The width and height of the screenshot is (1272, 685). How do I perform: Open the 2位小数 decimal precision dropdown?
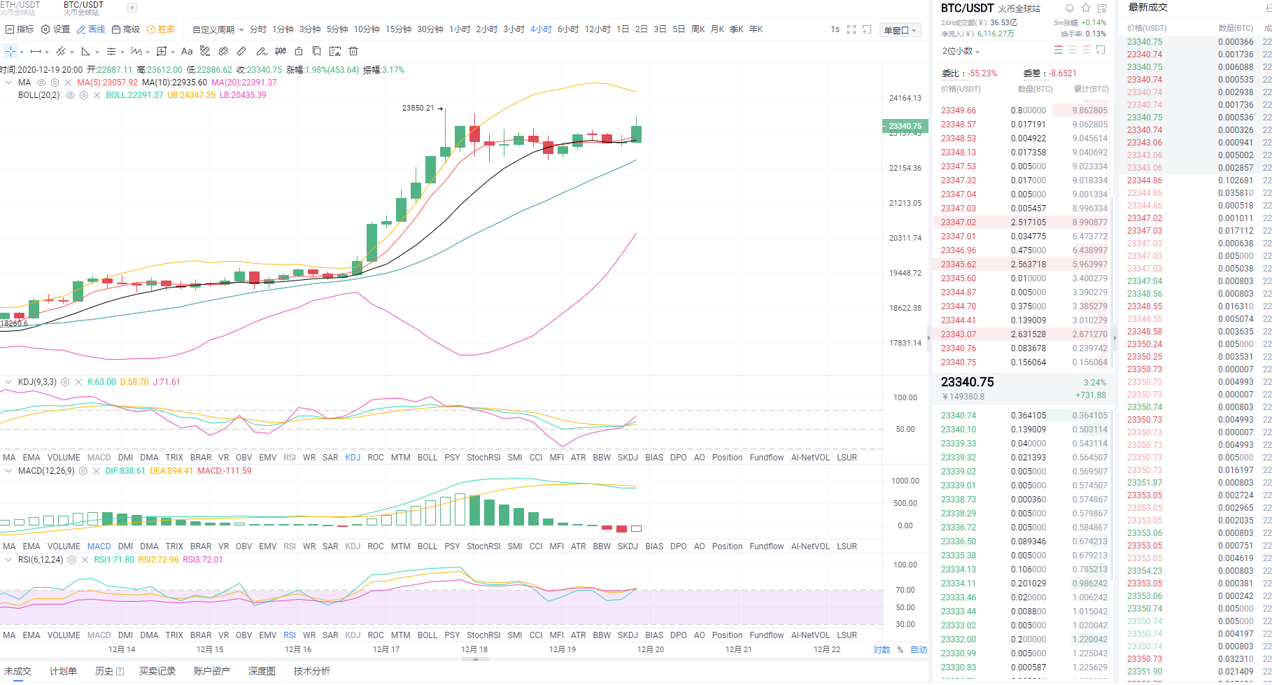point(961,51)
